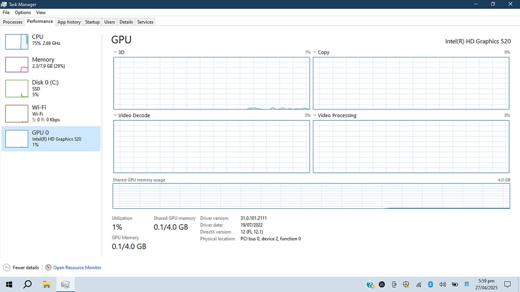Image resolution: width=520 pixels, height=292 pixels.
Task: Click the Intel(R) HD Graphics 520 heading
Action: (x=478, y=41)
